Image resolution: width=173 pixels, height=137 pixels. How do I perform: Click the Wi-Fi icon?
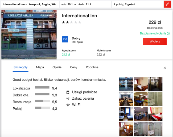68,105
